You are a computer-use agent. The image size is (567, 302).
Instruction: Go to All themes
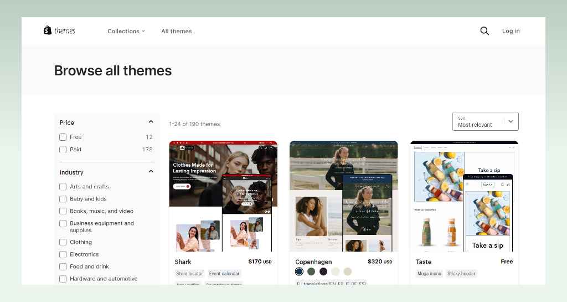(177, 31)
